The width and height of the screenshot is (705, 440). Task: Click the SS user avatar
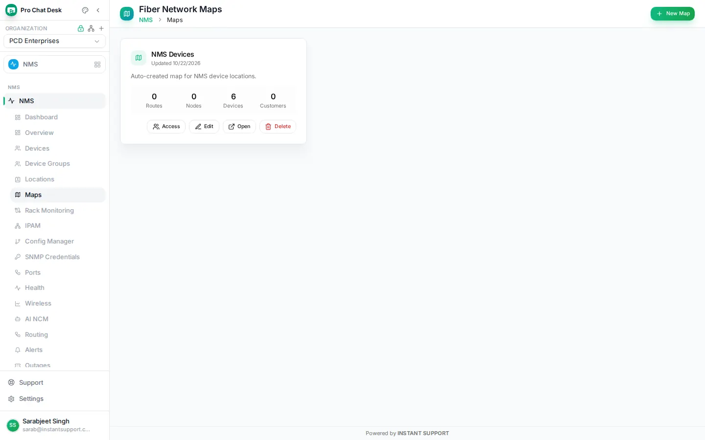click(13, 425)
